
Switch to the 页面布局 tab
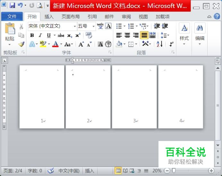click(x=71, y=17)
